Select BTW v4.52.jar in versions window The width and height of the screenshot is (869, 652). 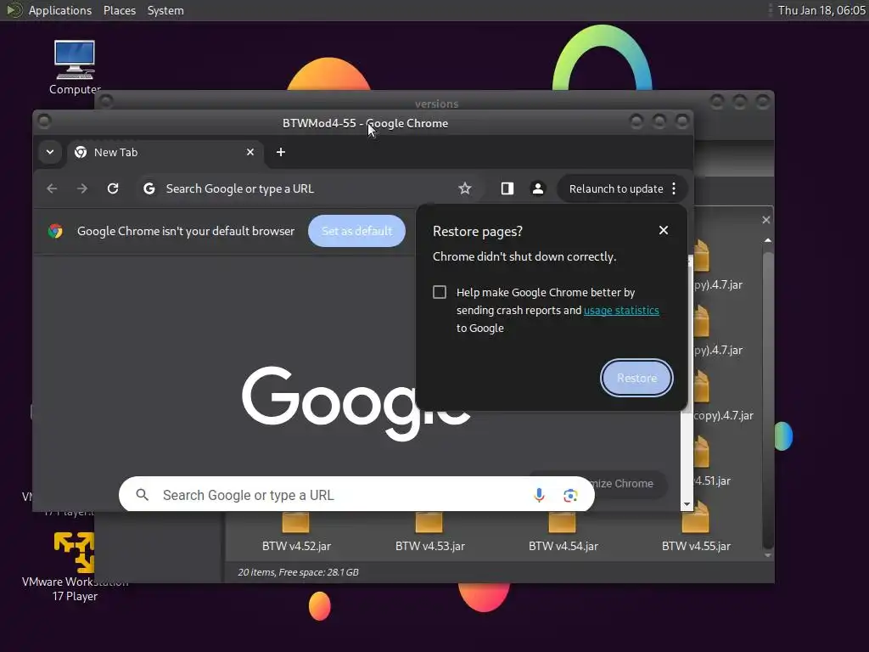click(x=296, y=532)
